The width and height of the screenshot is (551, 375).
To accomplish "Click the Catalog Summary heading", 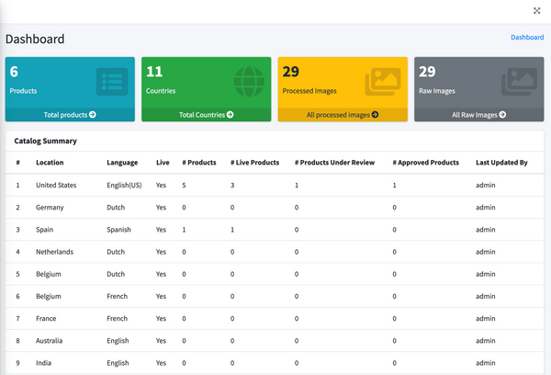I will pyautogui.click(x=46, y=141).
